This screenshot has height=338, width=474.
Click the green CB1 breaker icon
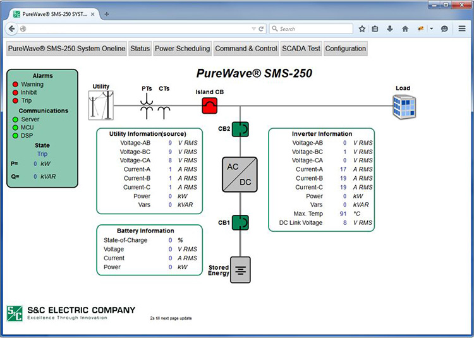(240, 222)
